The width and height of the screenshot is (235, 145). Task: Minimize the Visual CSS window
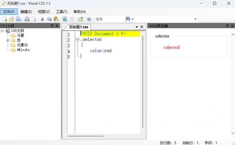coord(201,3)
